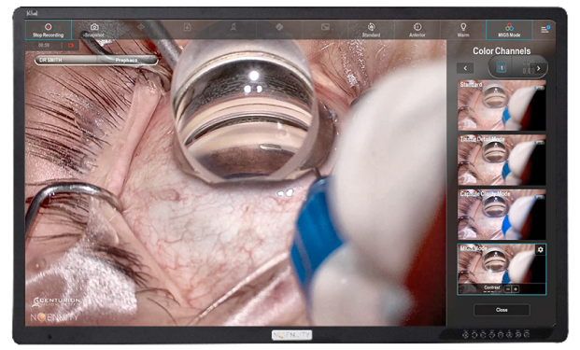Toggle MIGS Mode color circles icon

click(509, 30)
